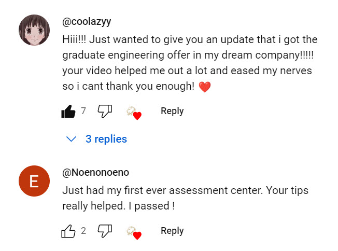Dislike the @coolazyy comment
The width and height of the screenshot is (338, 251).
[x=105, y=111]
